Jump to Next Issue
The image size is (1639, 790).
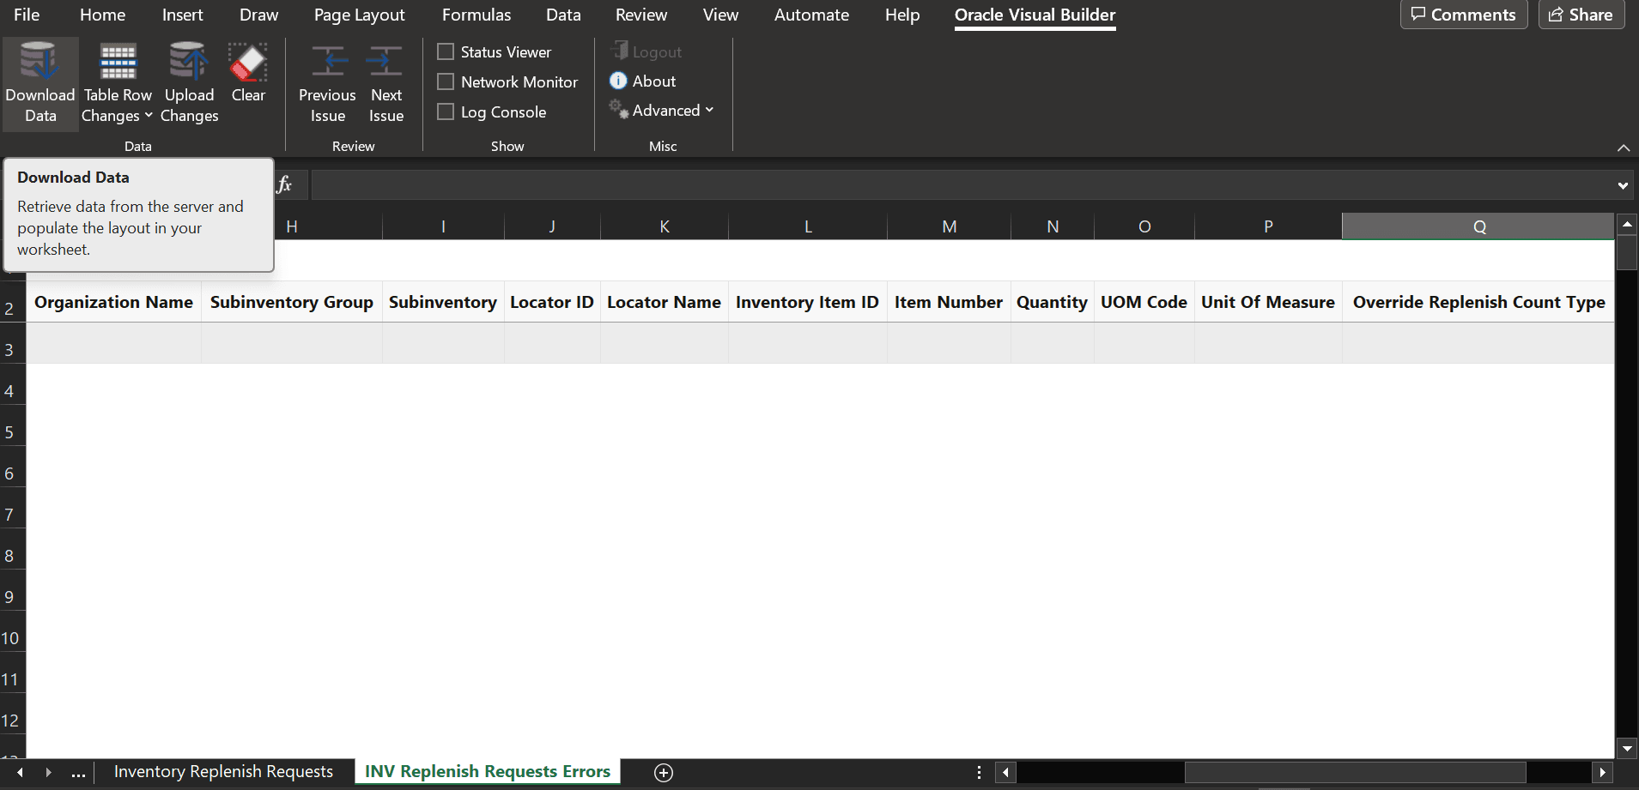[386, 84]
